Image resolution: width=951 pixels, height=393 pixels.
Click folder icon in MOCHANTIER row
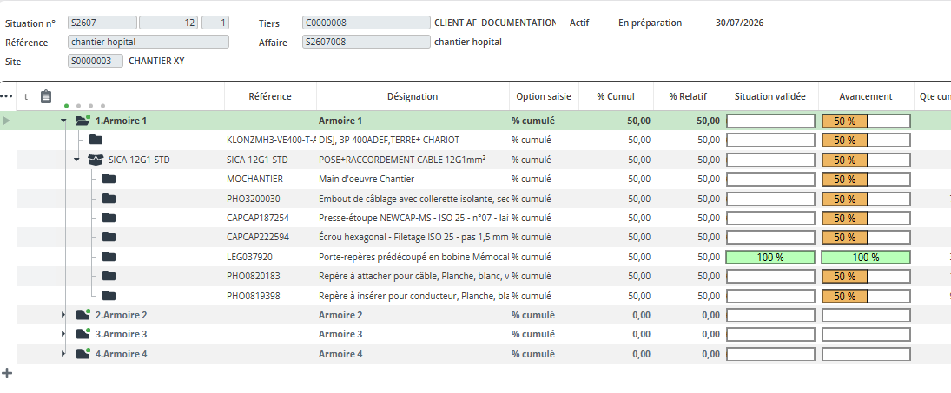click(x=109, y=180)
